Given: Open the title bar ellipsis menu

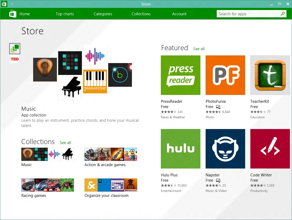Looking at the screenshot, I should click(x=12, y=4).
